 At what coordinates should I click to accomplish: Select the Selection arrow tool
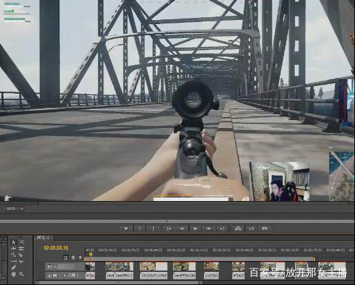[x=14, y=242]
